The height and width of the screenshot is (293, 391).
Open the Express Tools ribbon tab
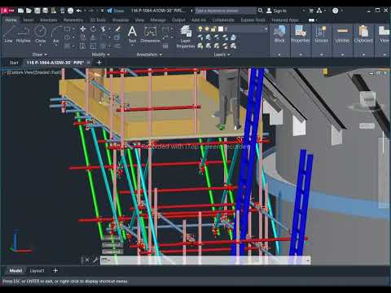point(253,20)
